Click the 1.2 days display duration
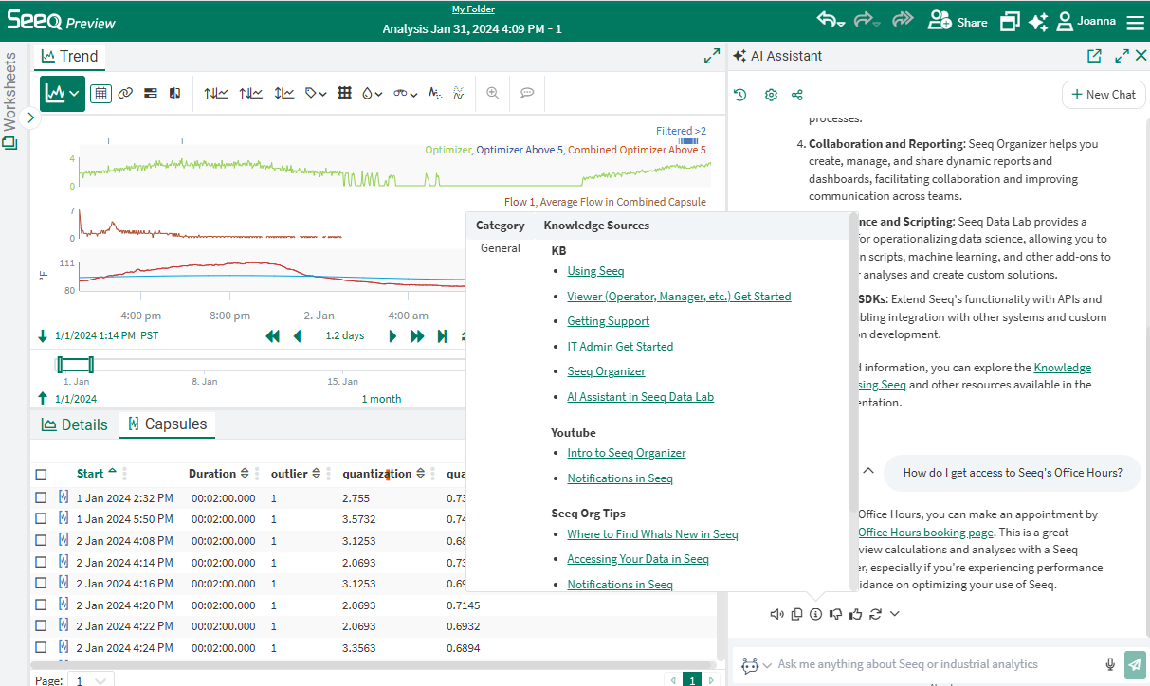The height and width of the screenshot is (686, 1150). coord(345,335)
